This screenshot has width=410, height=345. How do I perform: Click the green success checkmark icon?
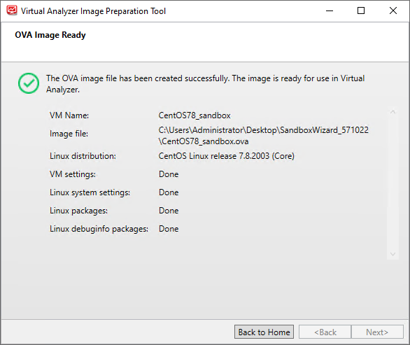[29, 83]
